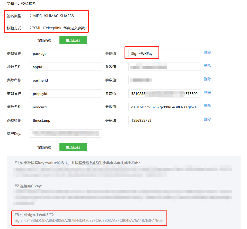Focus the Sign=WXPay value field
The height and width of the screenshot is (229, 247).
[164, 54]
